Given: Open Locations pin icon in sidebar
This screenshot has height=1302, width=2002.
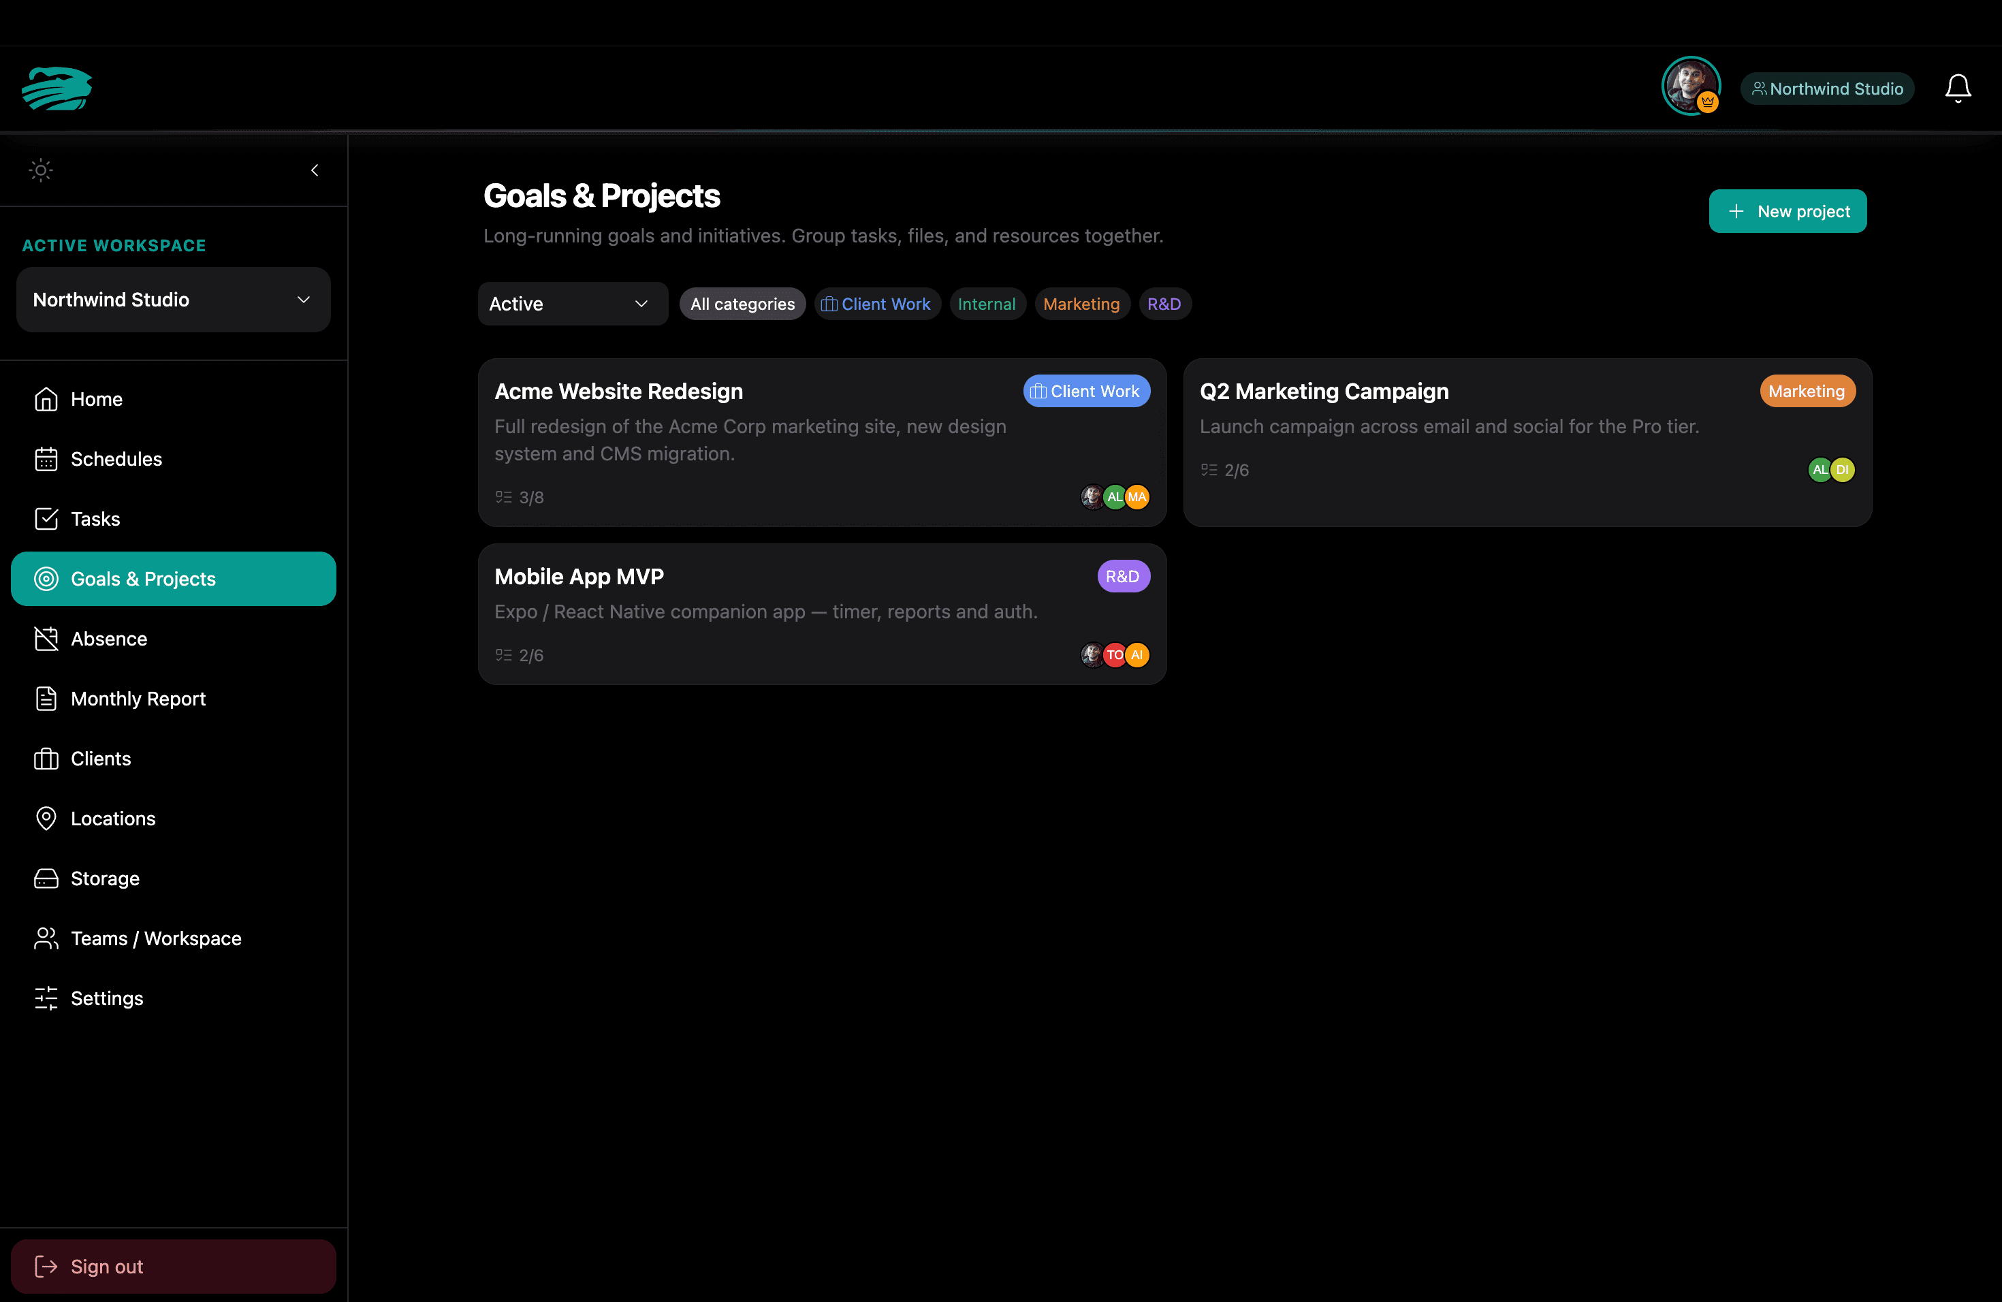Looking at the screenshot, I should tap(46, 819).
